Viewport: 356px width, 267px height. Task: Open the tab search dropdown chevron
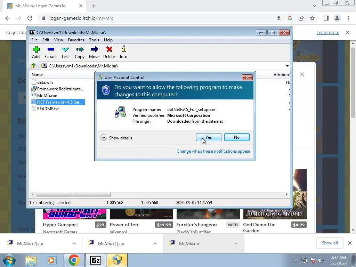314,6
